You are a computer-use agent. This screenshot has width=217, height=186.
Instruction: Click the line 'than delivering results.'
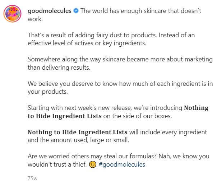coord(59,68)
